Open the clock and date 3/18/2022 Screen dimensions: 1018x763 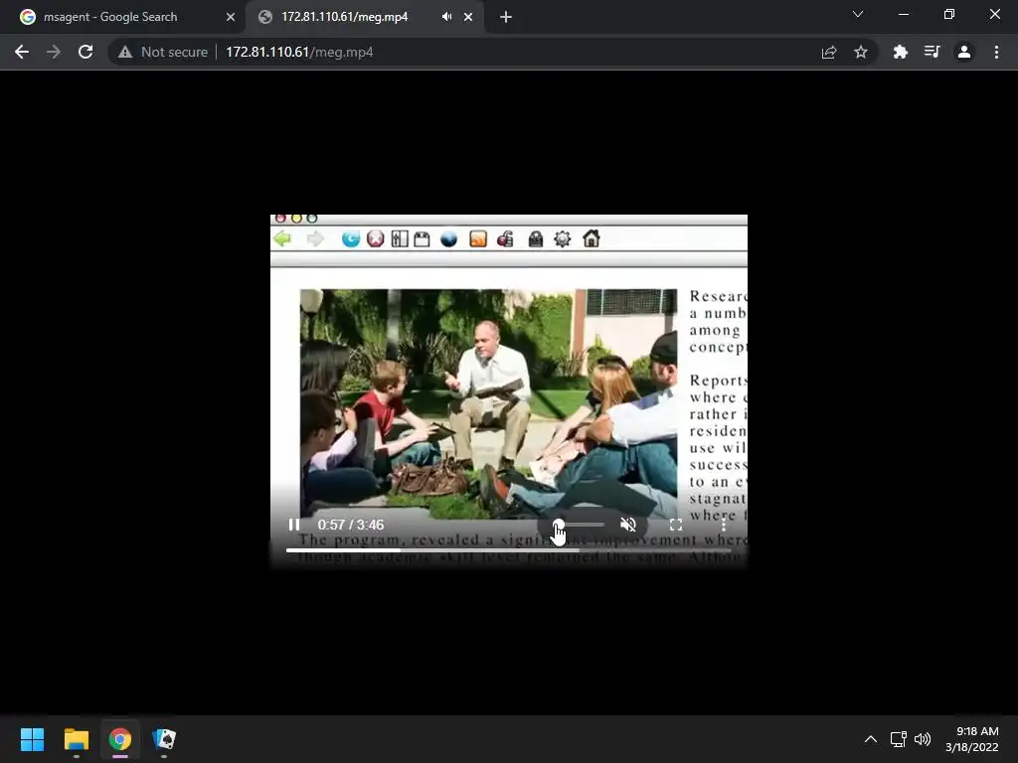[x=972, y=739]
